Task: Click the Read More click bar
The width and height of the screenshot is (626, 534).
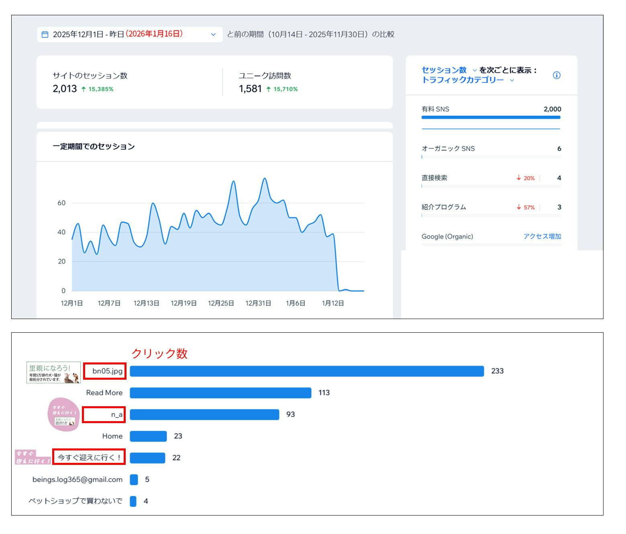Action: (x=220, y=393)
